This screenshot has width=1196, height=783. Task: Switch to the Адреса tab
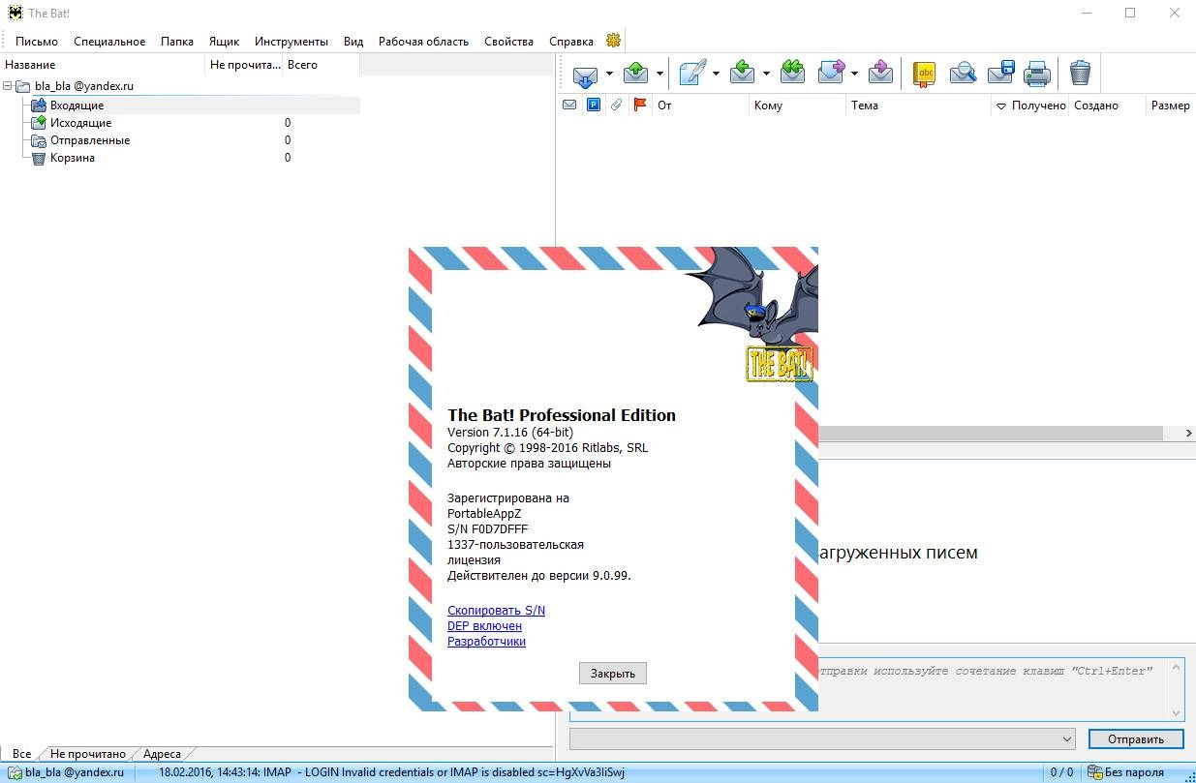162,754
